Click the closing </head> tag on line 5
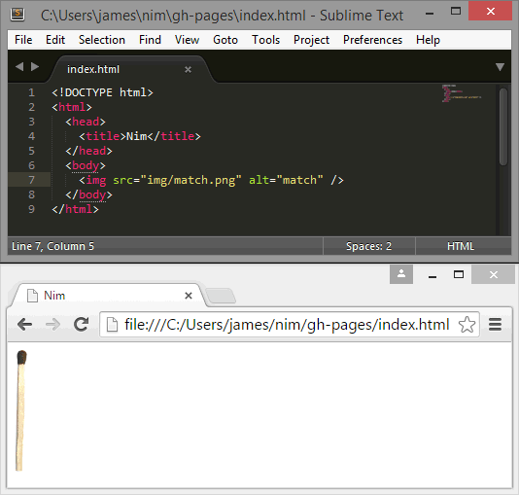 pyautogui.click(x=88, y=151)
